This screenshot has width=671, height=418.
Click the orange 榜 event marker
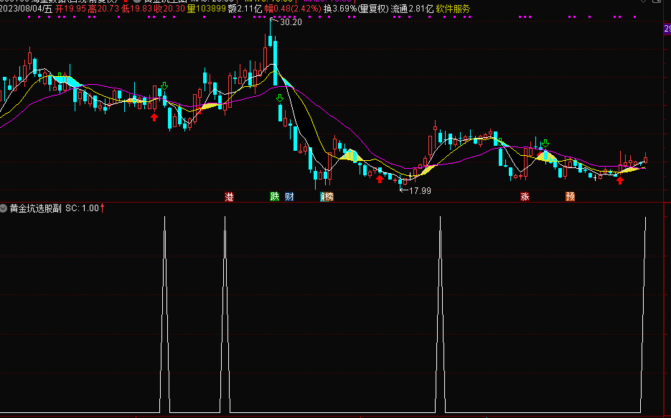329,197
